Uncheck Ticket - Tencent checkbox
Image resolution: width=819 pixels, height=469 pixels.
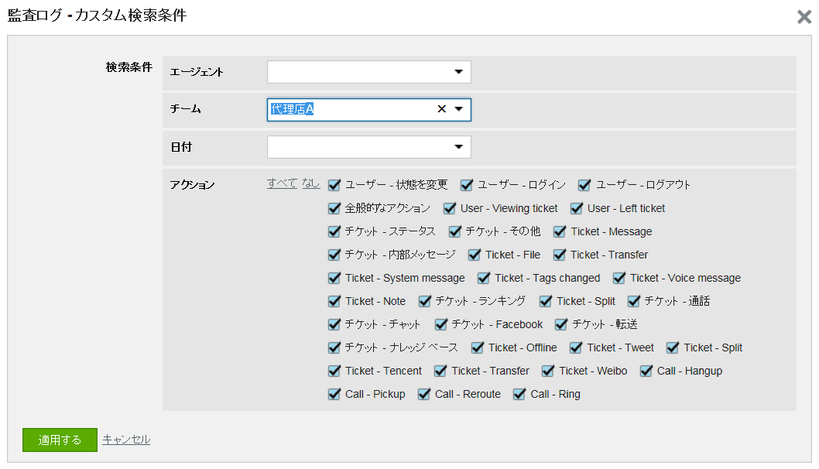point(334,371)
